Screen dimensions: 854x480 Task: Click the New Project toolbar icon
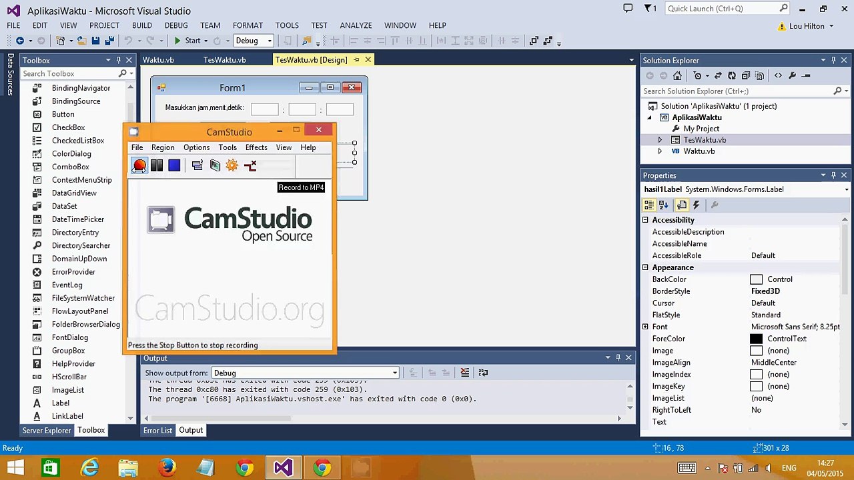pyautogui.click(x=61, y=41)
